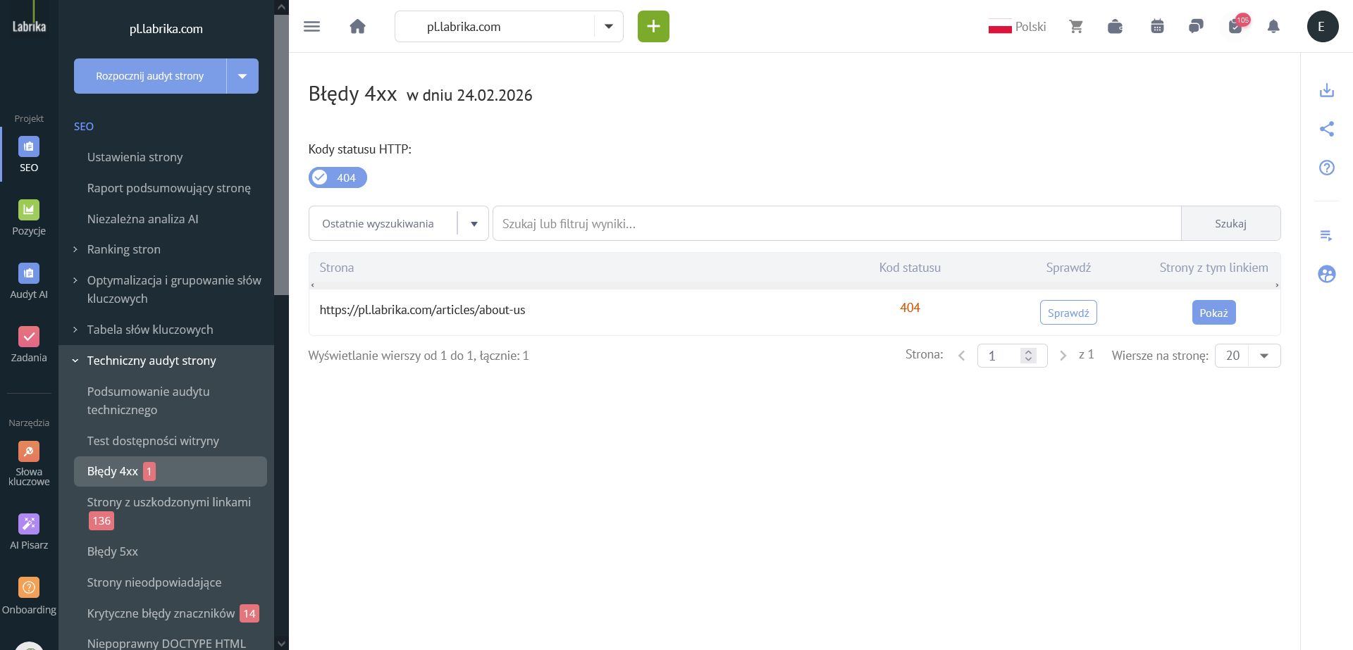The image size is (1353, 650).
Task: Open Słowa kluczowe tool
Action: [29, 463]
